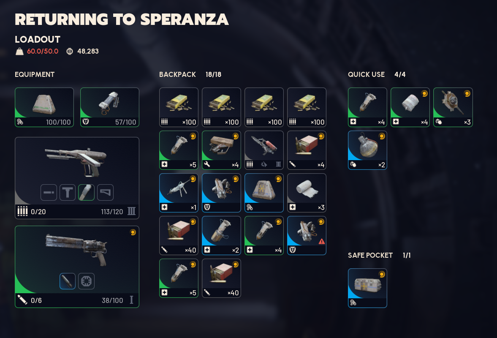
Task: Click the primary weapon with 0/20 ammo
Action: pyautogui.click(x=77, y=178)
